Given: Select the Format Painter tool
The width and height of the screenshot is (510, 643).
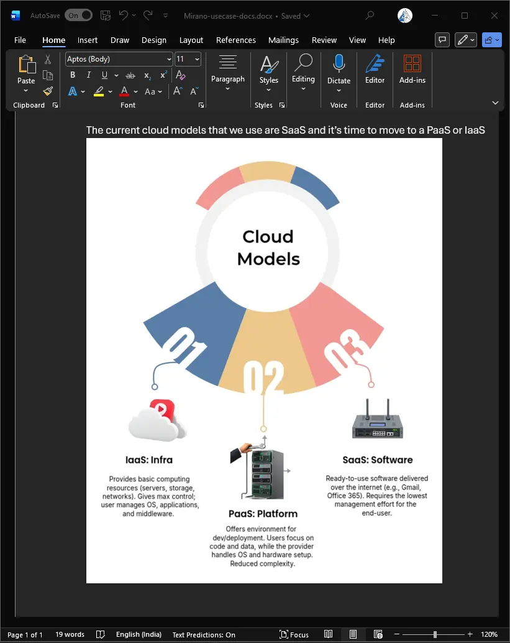Looking at the screenshot, I should pyautogui.click(x=47, y=91).
